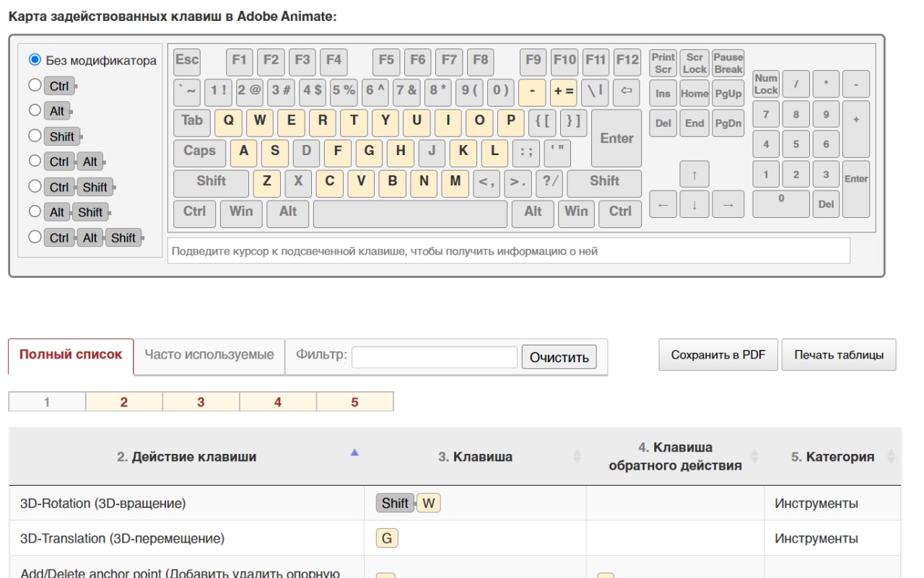
Task: Click the highlighted S key on the keyboard map
Action: tap(275, 152)
